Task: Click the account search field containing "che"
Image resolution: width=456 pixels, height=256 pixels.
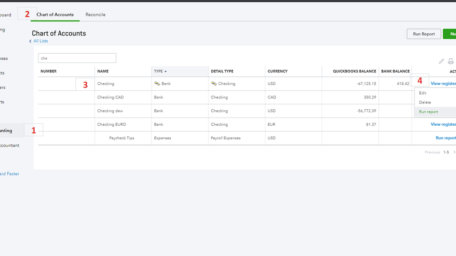Action: 77,58
